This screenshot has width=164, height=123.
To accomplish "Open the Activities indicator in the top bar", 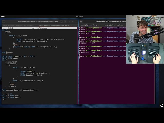I will point(3,17).
